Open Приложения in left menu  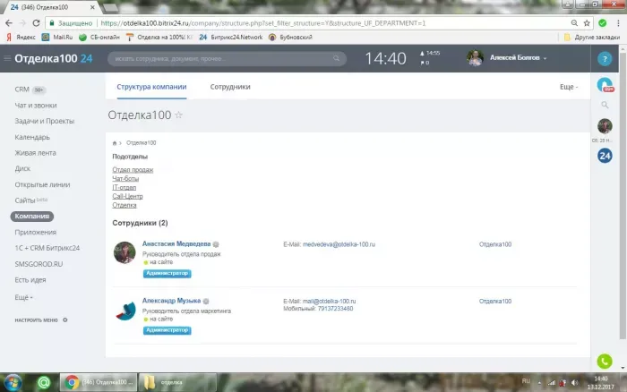(36, 232)
